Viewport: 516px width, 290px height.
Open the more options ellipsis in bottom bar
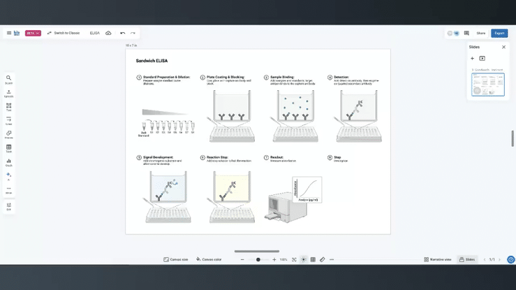332,259
